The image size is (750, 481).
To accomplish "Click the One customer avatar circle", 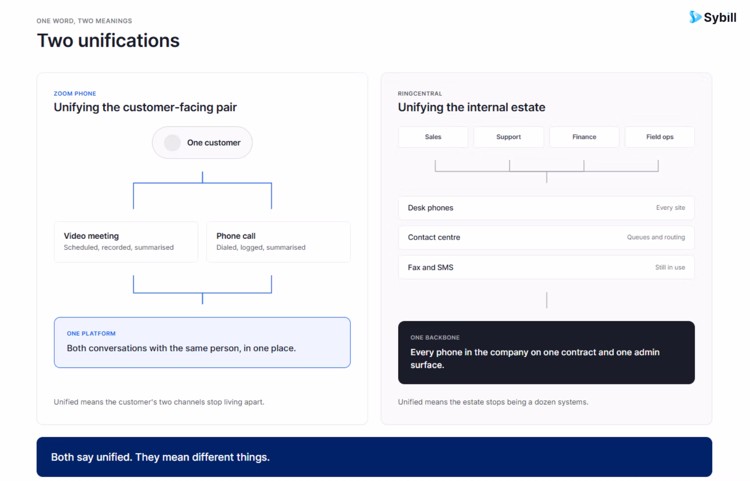I will (172, 143).
